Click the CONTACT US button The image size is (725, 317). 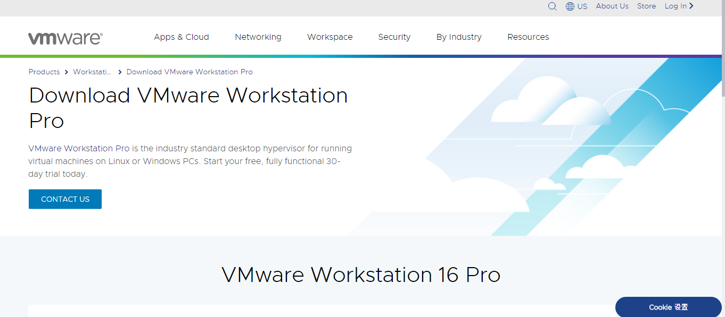point(65,199)
